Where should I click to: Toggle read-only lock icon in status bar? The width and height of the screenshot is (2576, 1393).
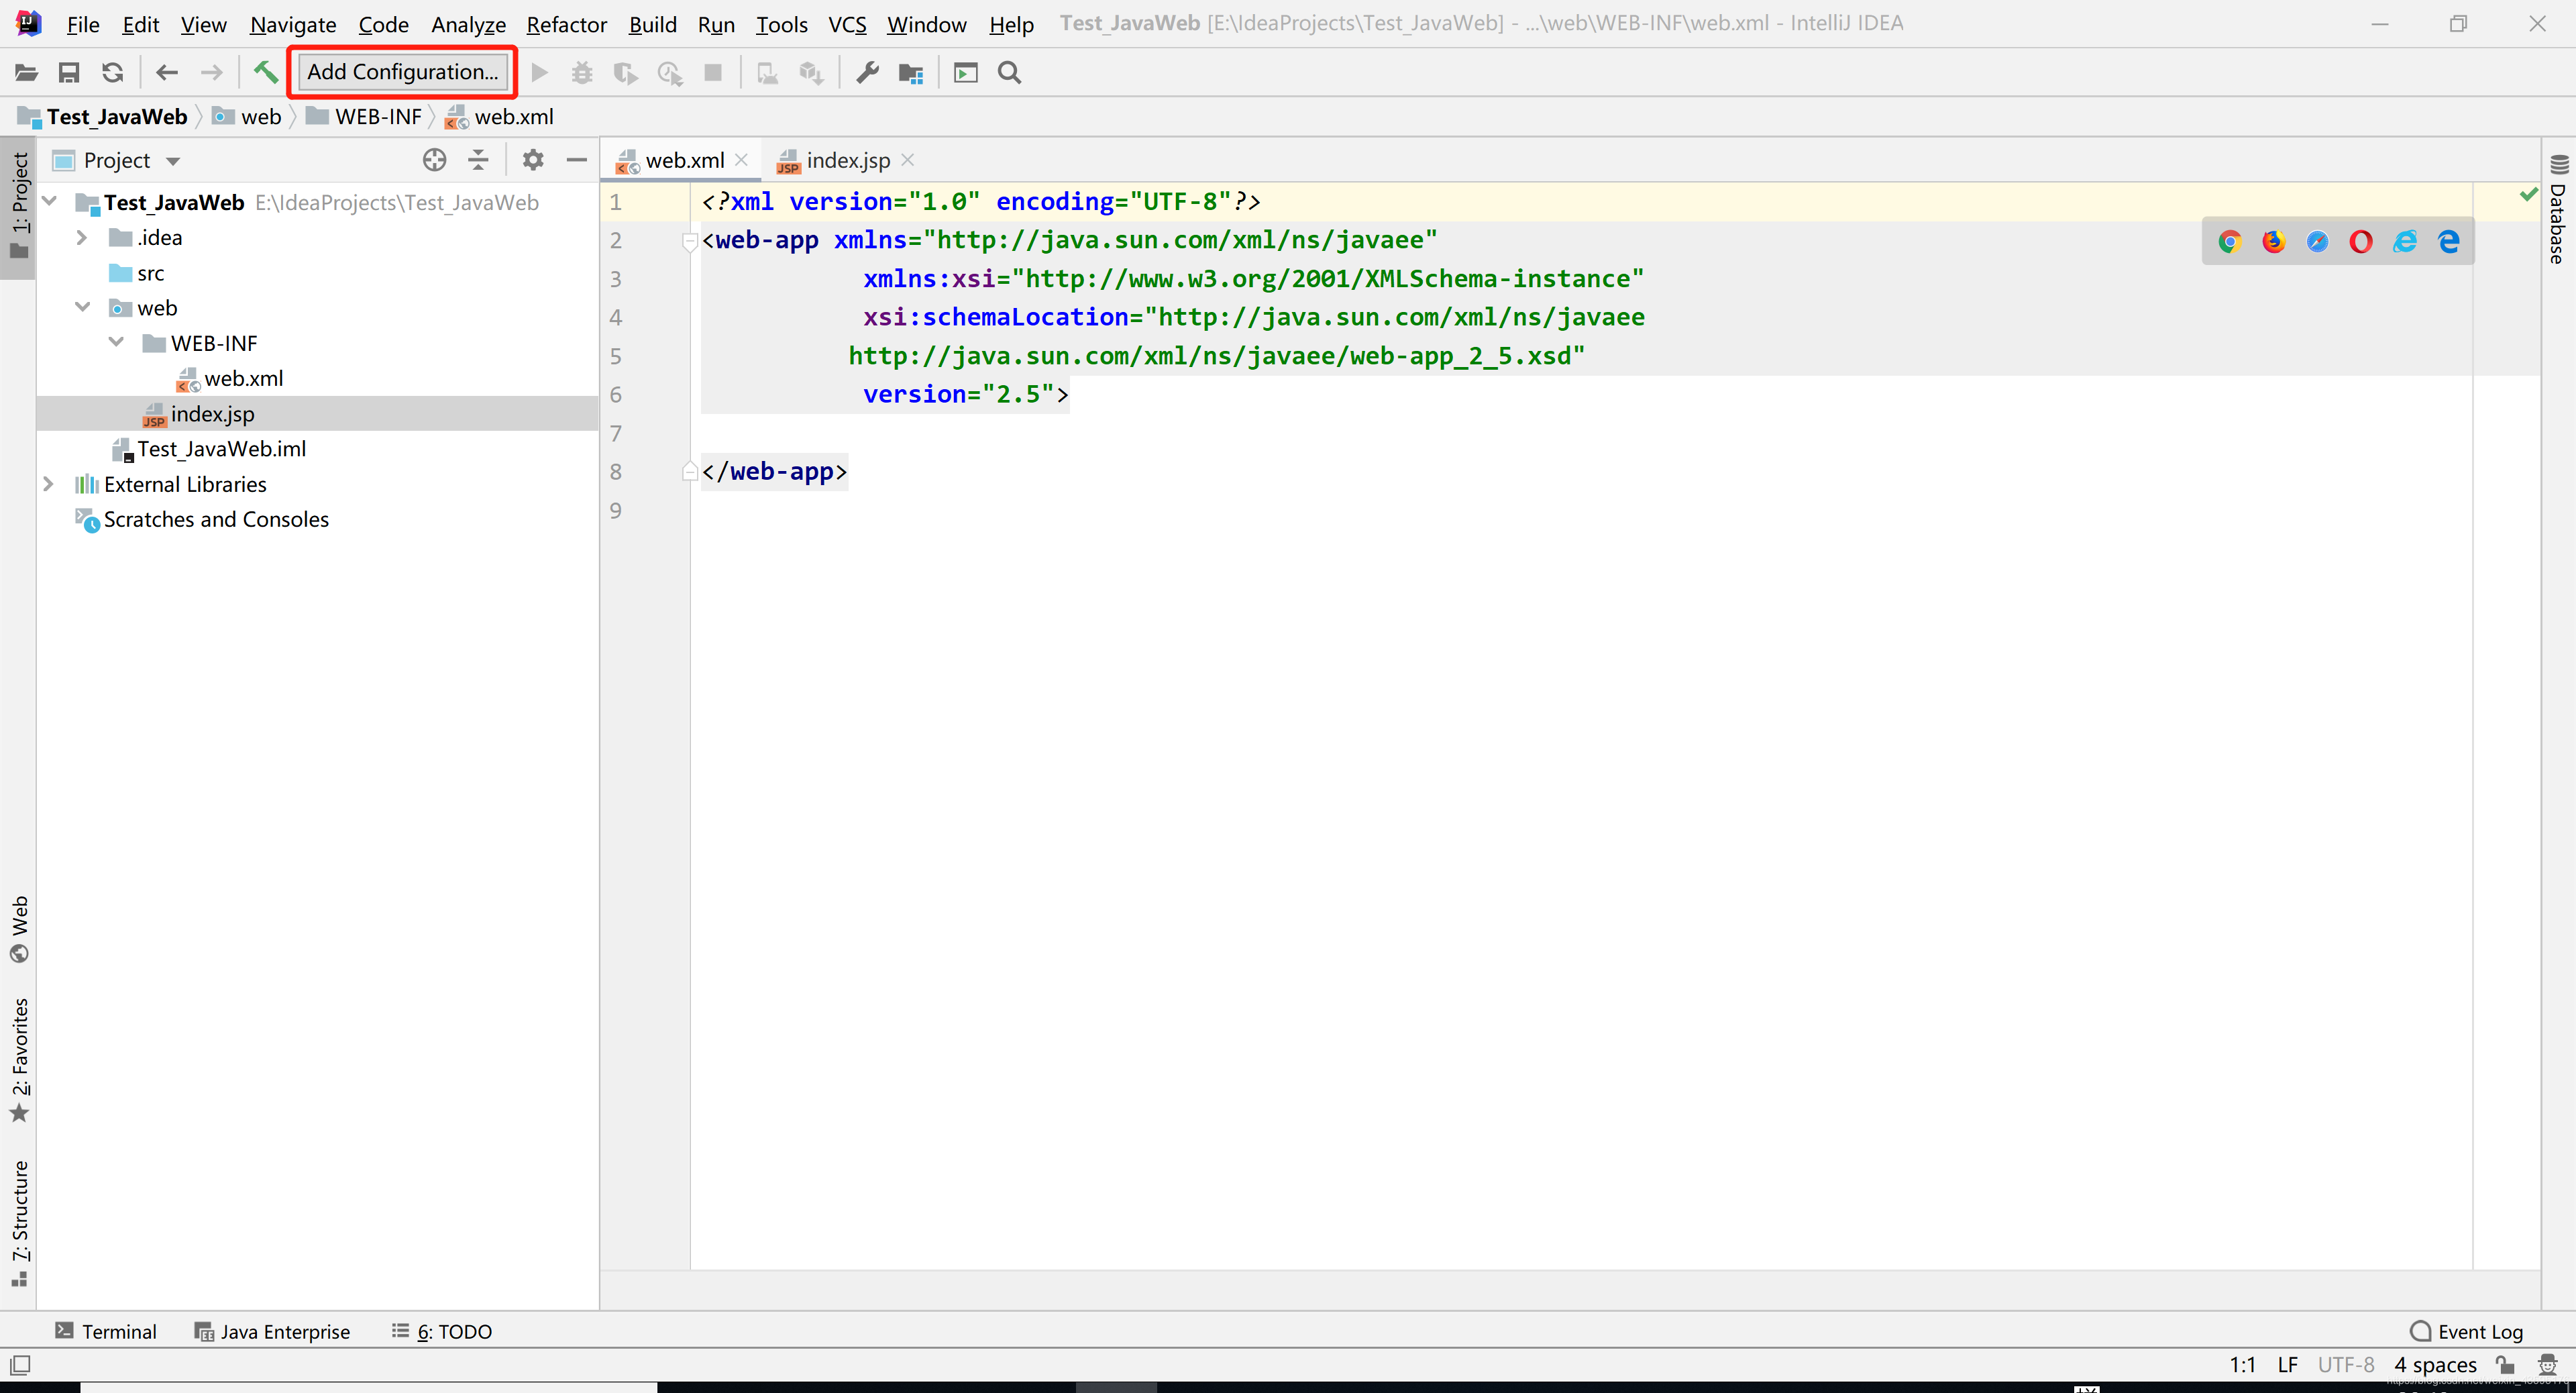tap(2505, 1365)
